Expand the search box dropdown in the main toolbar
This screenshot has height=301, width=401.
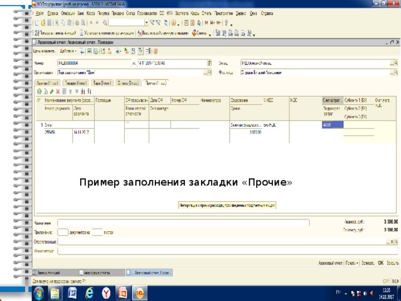(146, 23)
